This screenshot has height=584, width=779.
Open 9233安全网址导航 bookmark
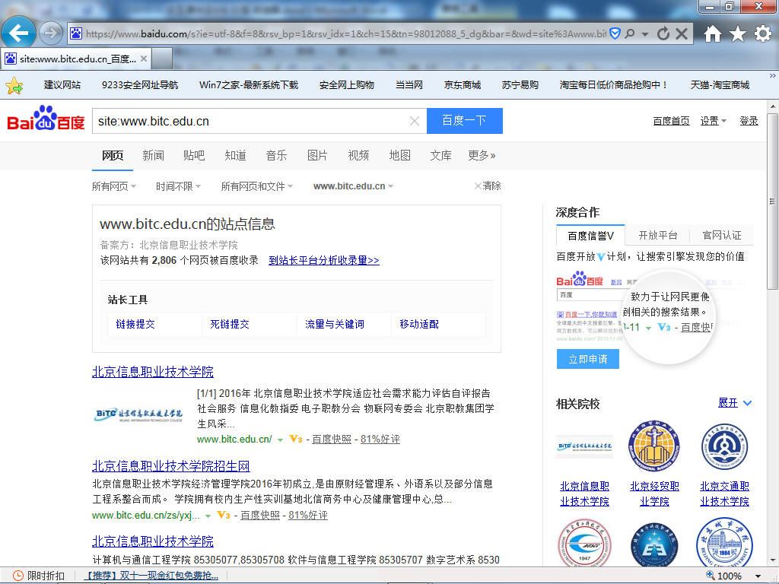[x=140, y=85]
